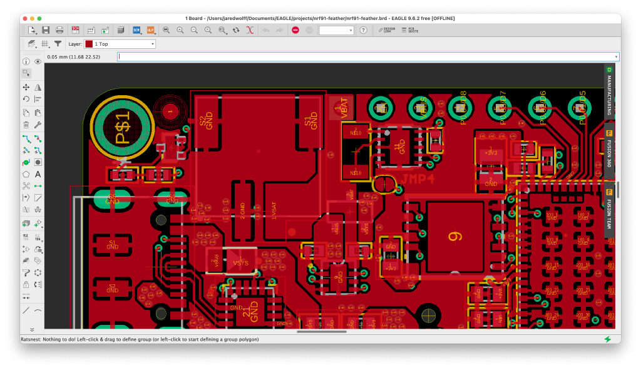Viewport: 641px width, 370px height.
Task: Select the Lock tool
Action: [26, 285]
